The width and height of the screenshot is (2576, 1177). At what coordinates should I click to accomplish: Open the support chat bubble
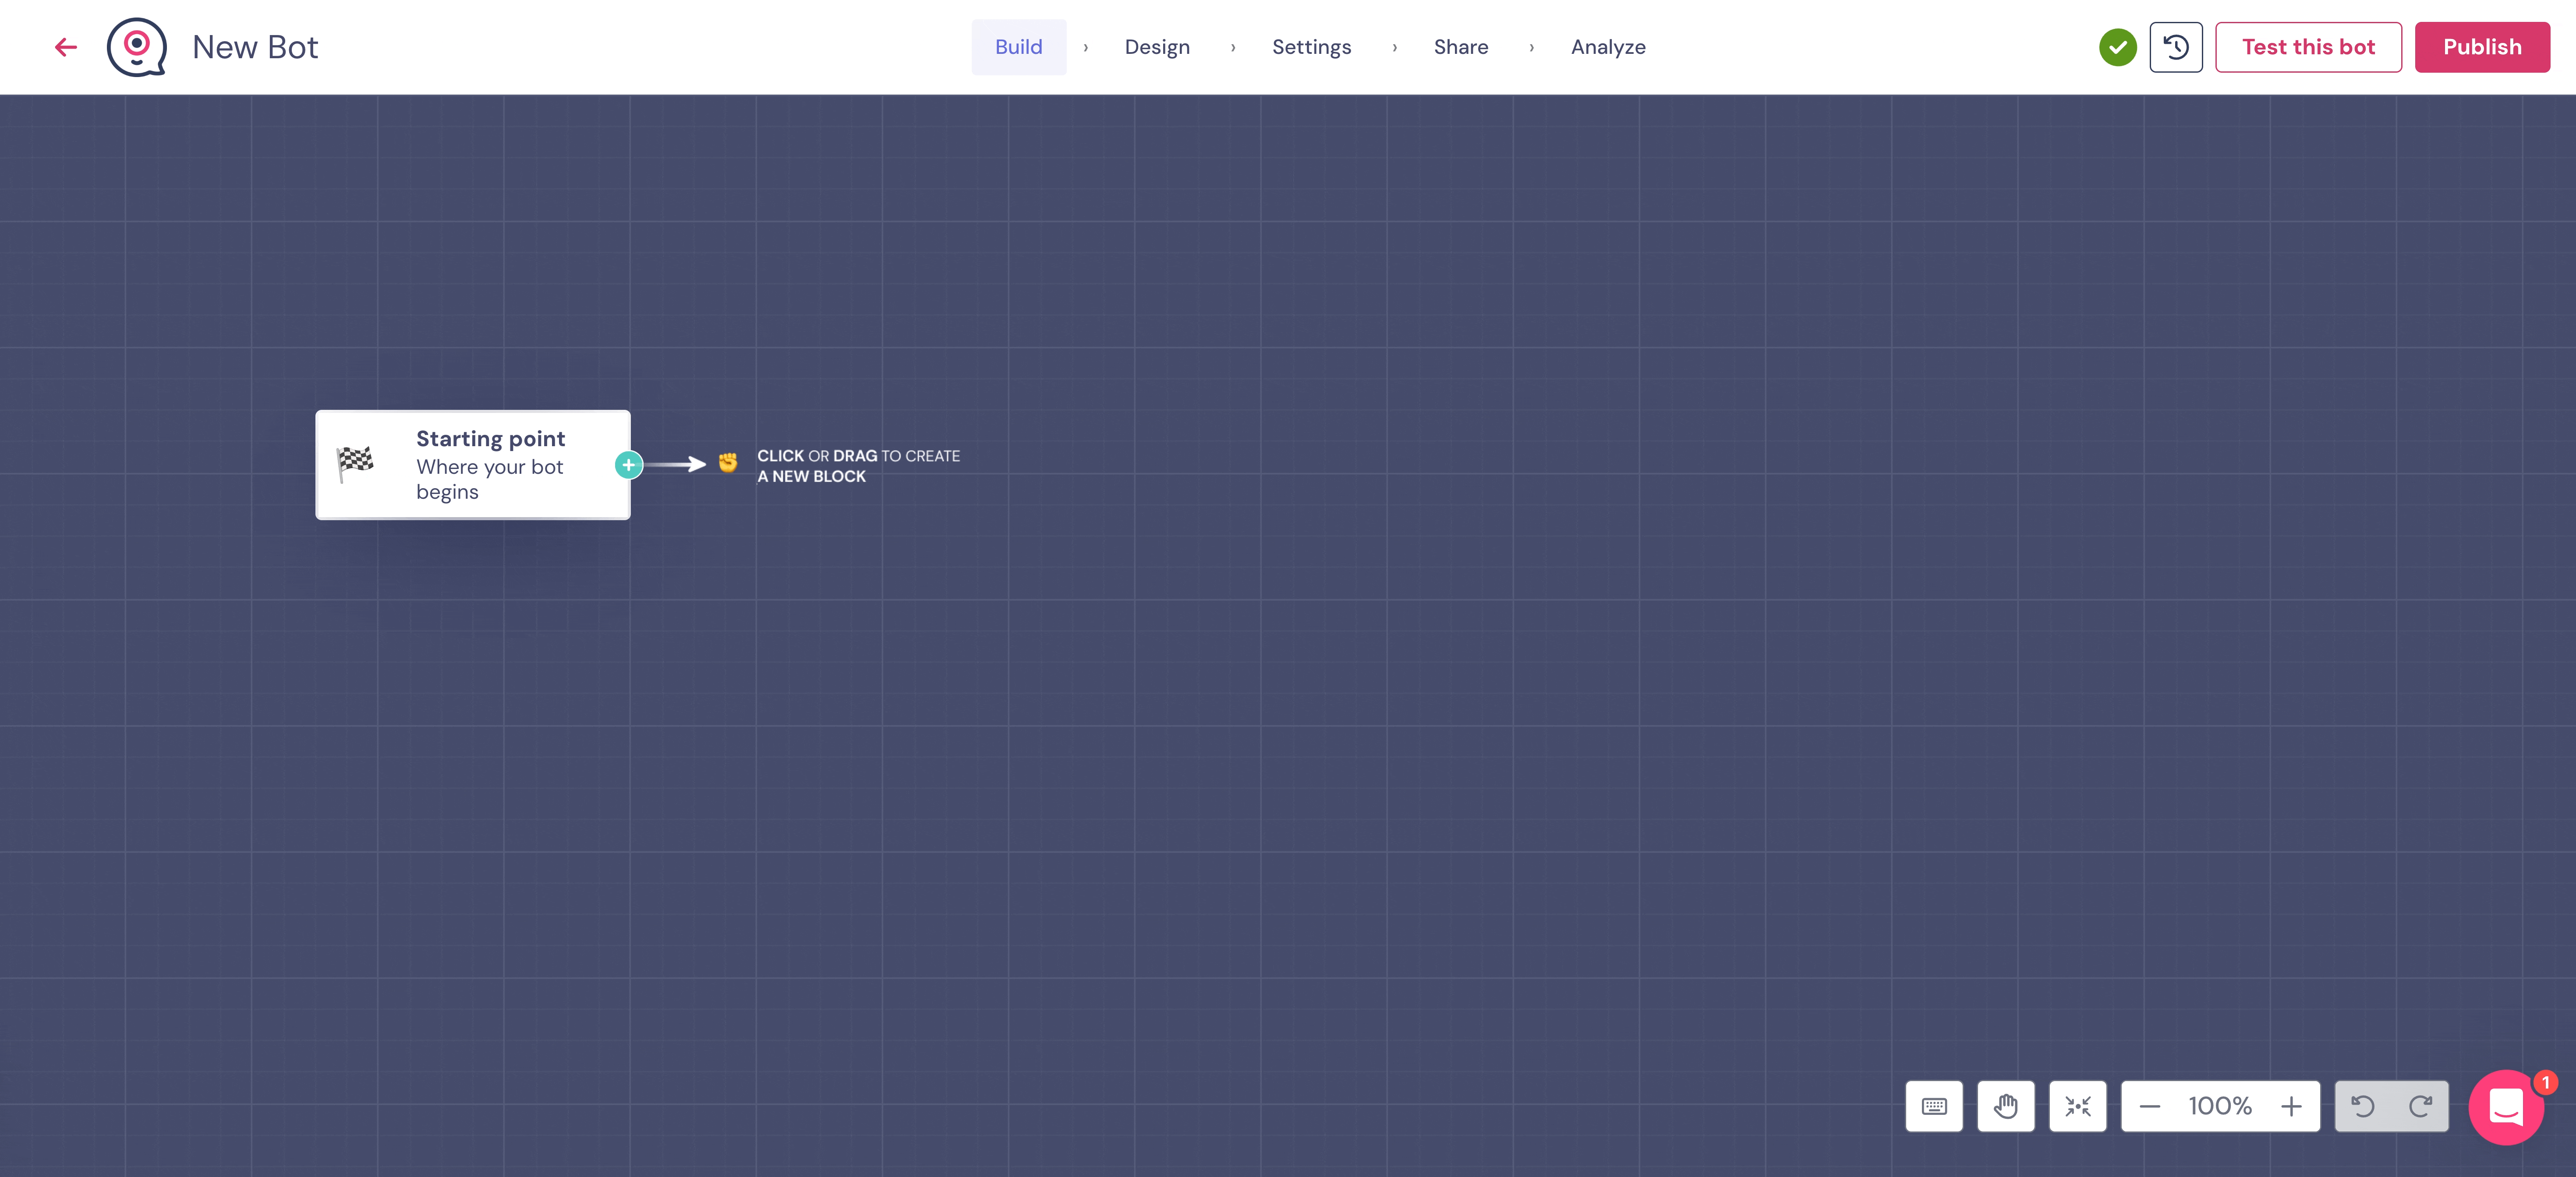click(2506, 1107)
